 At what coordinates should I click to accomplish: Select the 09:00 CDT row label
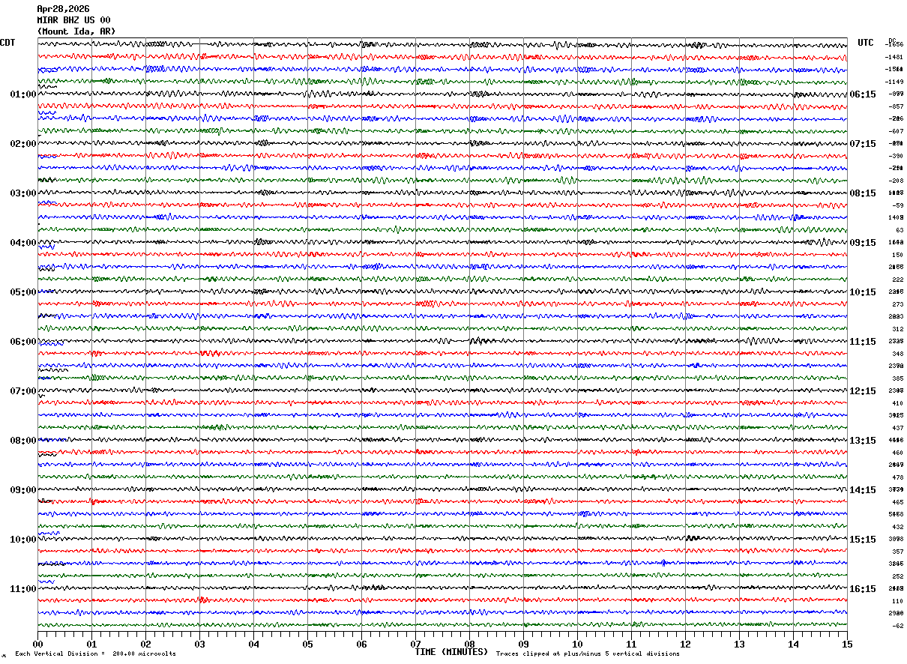coord(22,490)
